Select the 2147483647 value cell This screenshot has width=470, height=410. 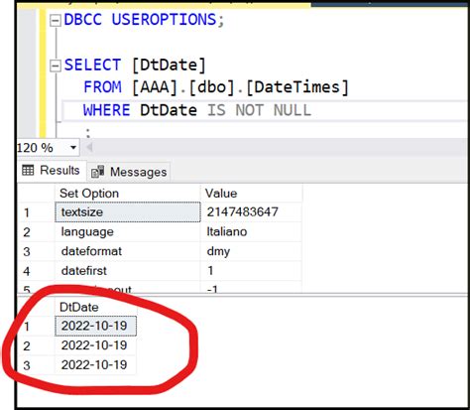pyautogui.click(x=251, y=212)
